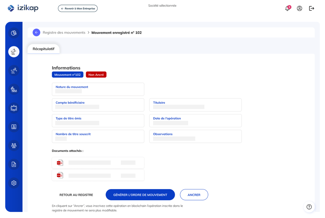Select the Récapitulatif tab

43,49
